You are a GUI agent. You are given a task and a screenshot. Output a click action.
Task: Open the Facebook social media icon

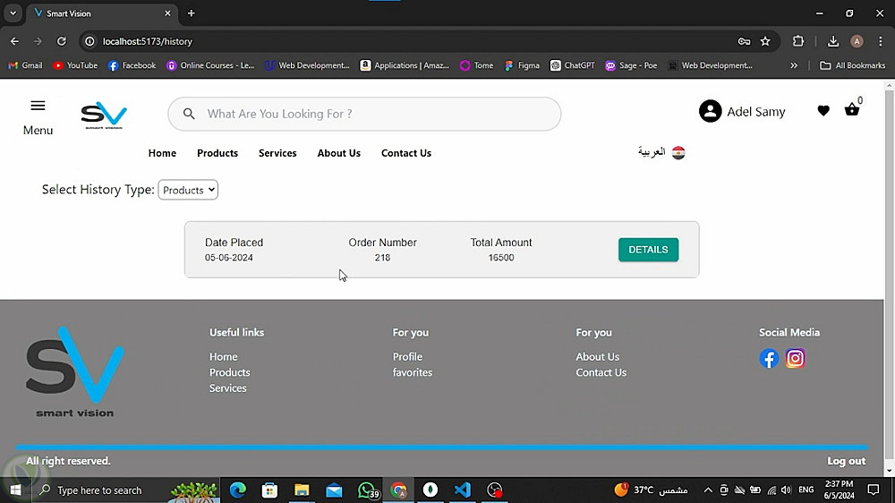click(769, 359)
